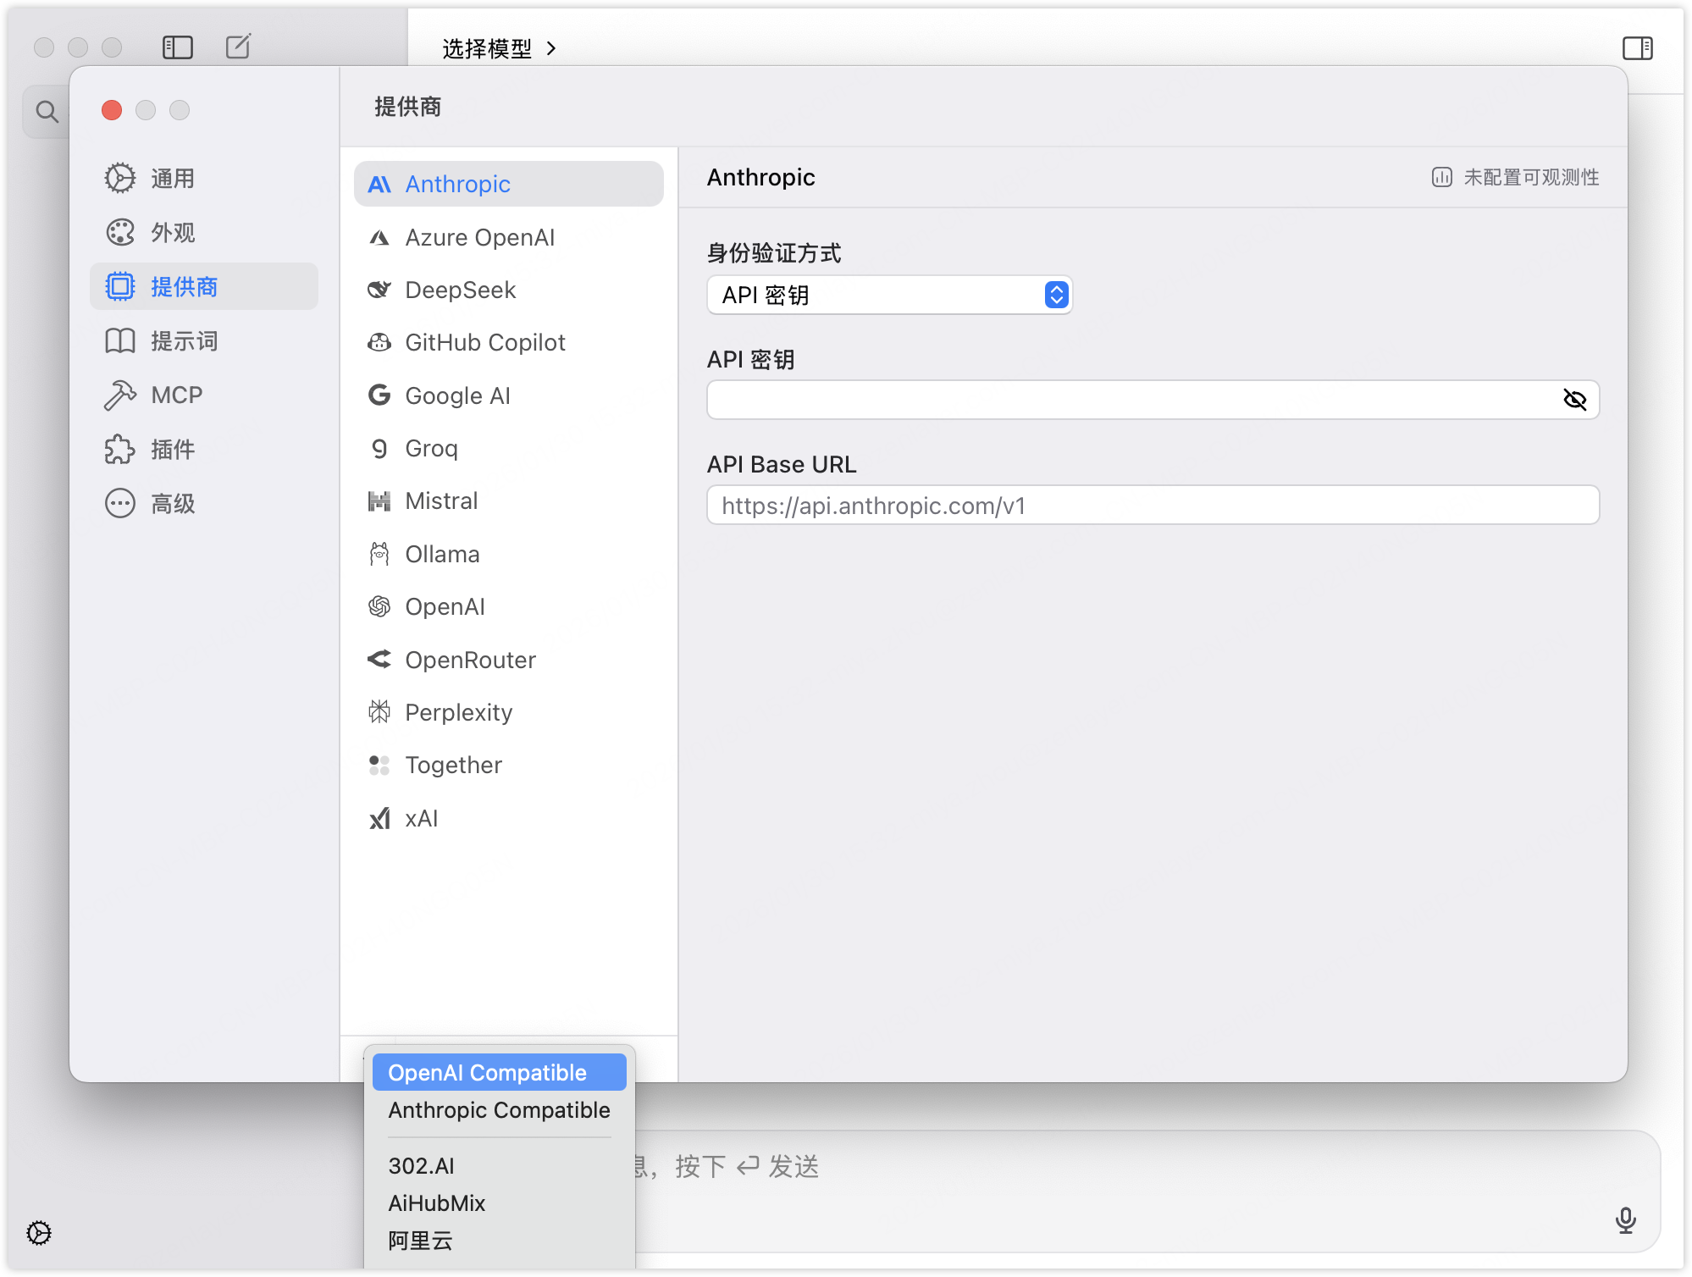Click the new chat compose icon

coord(239,47)
